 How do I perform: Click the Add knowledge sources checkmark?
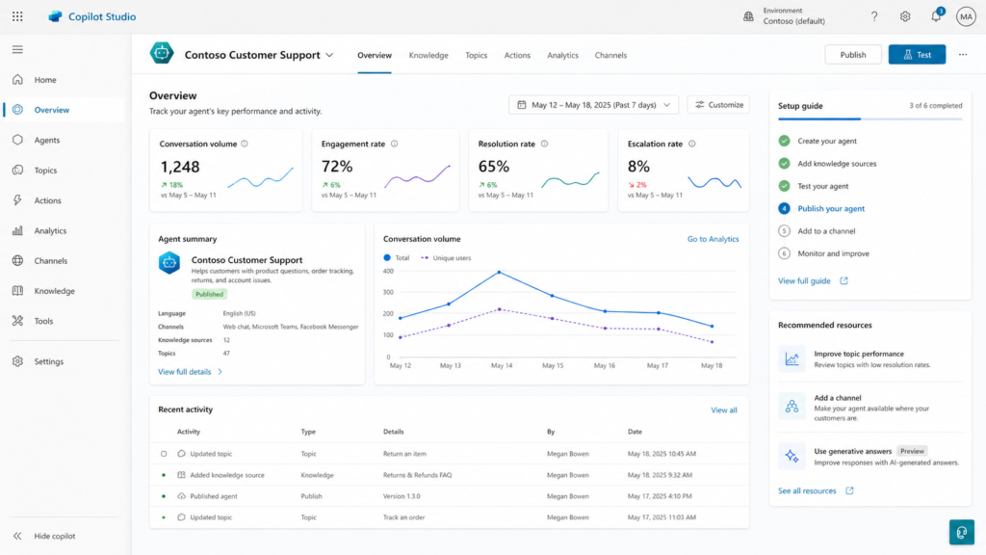[784, 164]
